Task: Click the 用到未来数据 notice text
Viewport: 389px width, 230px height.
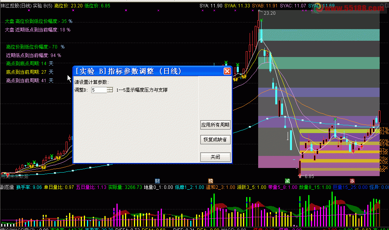Action: (14, 176)
